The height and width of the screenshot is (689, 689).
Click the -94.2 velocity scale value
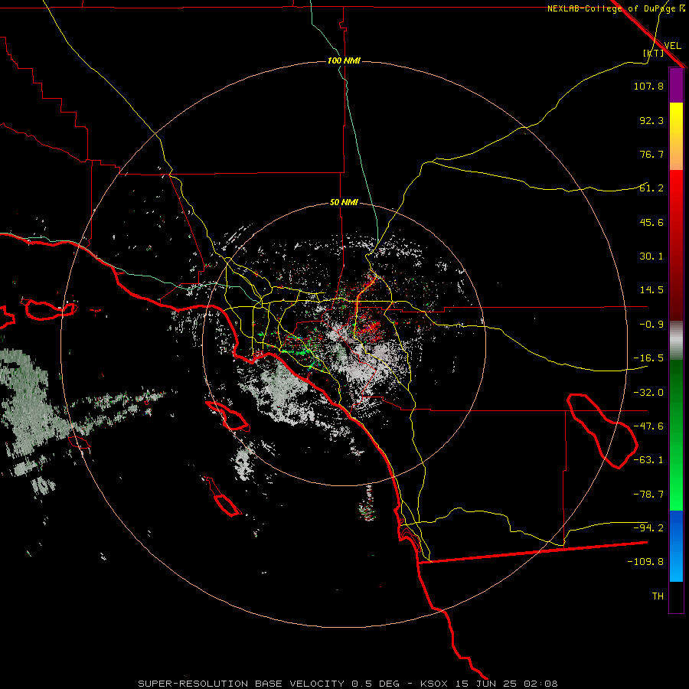(648, 527)
